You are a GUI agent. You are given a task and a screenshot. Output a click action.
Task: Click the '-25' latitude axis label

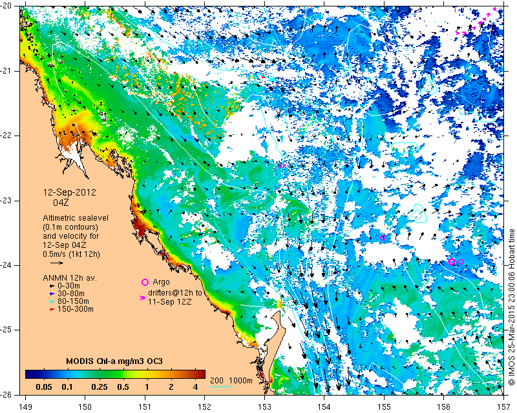6,330
